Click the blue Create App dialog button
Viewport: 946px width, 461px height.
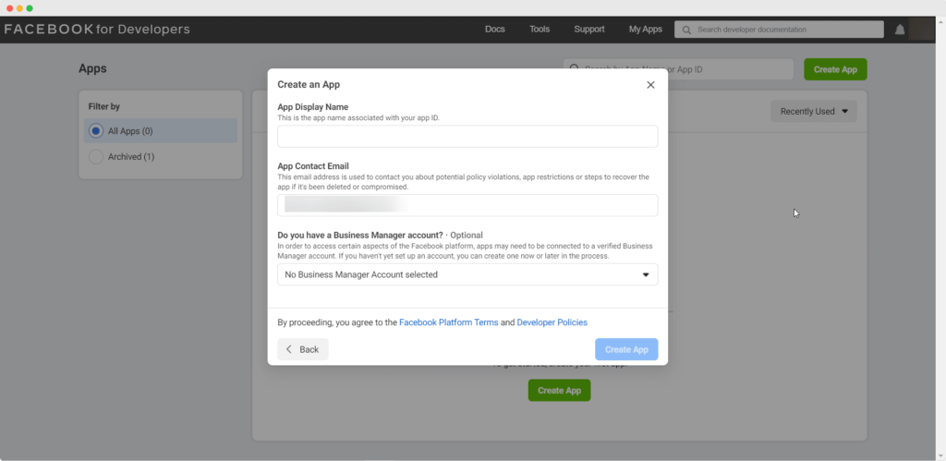pyautogui.click(x=626, y=349)
